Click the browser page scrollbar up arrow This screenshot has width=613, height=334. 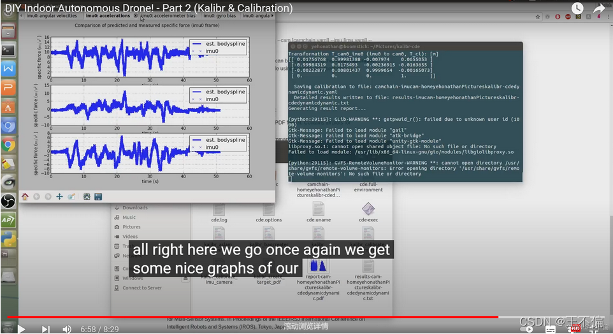coord(610,25)
